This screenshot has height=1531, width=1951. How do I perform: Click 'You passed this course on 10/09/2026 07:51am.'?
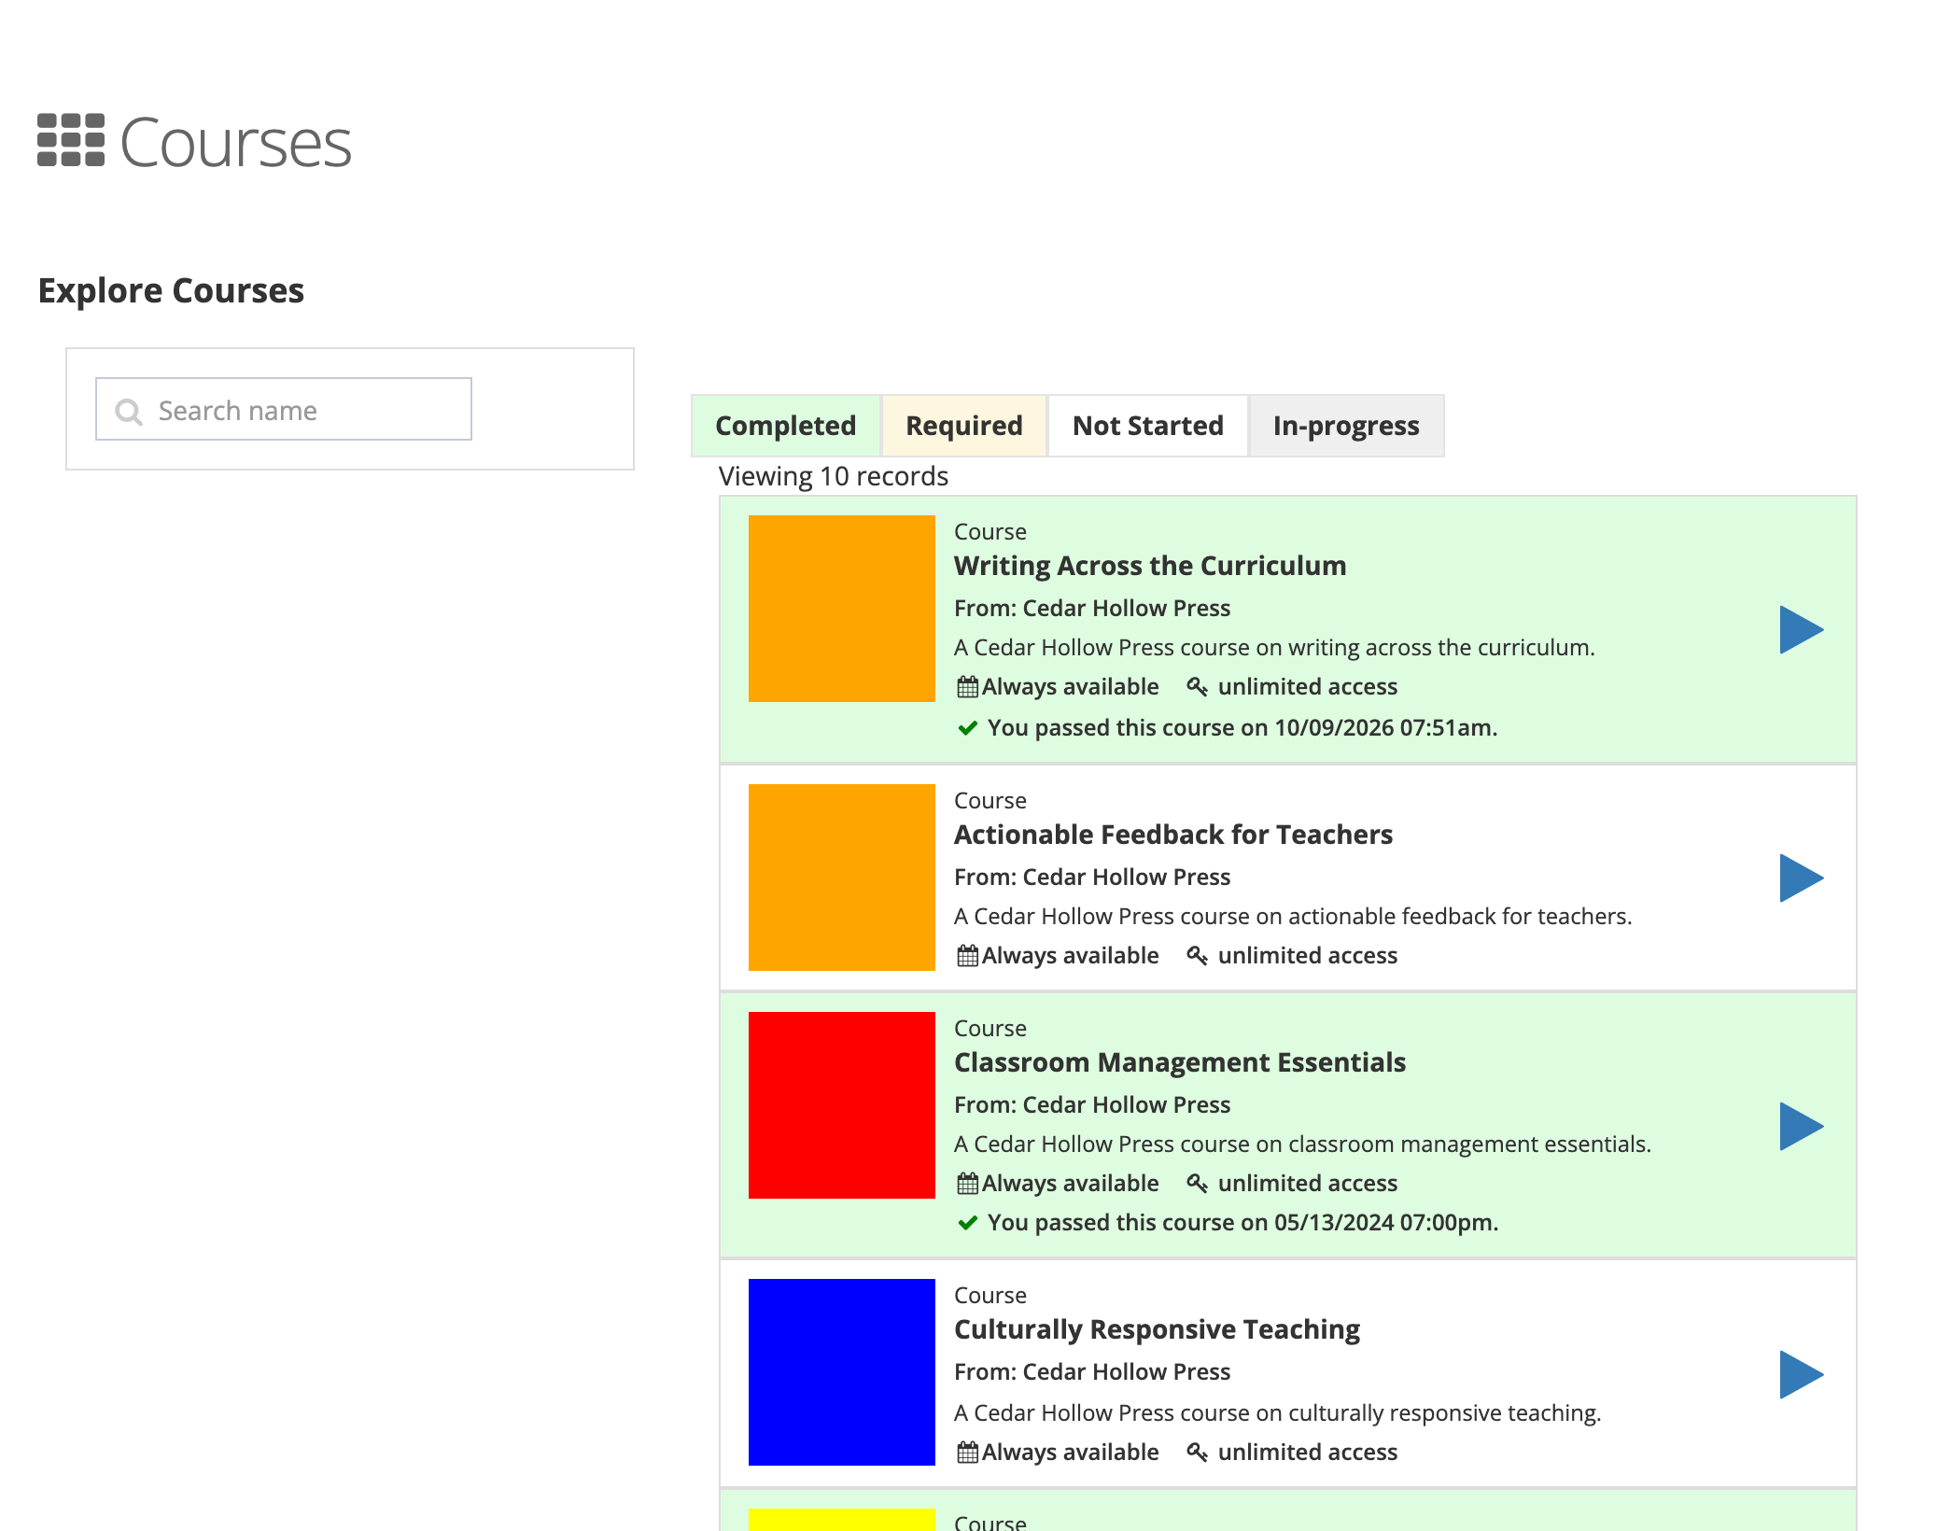(x=1242, y=728)
